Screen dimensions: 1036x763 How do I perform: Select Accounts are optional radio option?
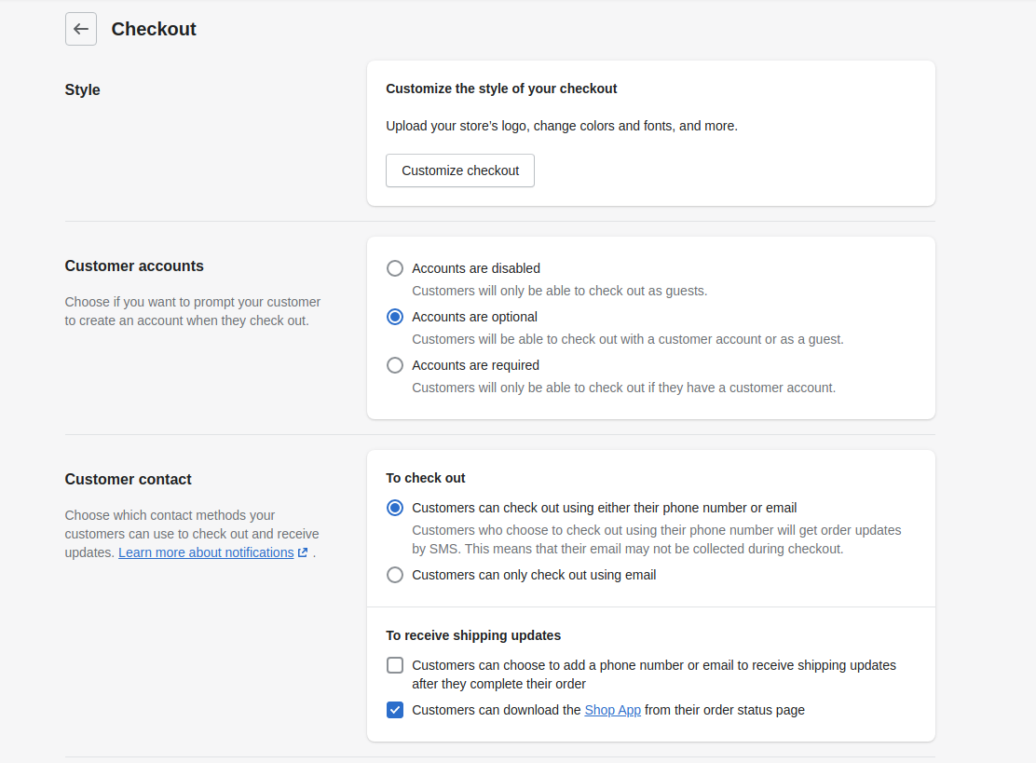click(x=394, y=317)
